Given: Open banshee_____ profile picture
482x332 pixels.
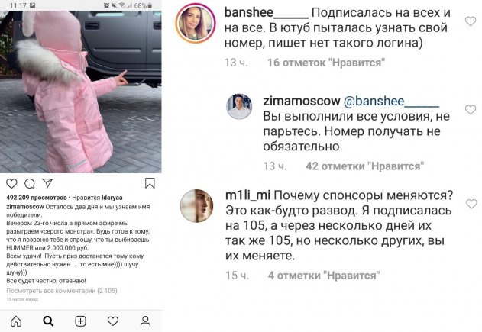Looking at the screenshot, I should tap(196, 23).
